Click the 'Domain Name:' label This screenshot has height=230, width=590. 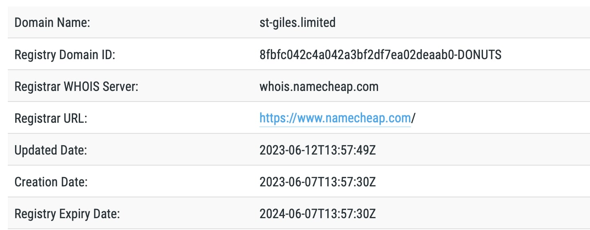tap(52, 22)
